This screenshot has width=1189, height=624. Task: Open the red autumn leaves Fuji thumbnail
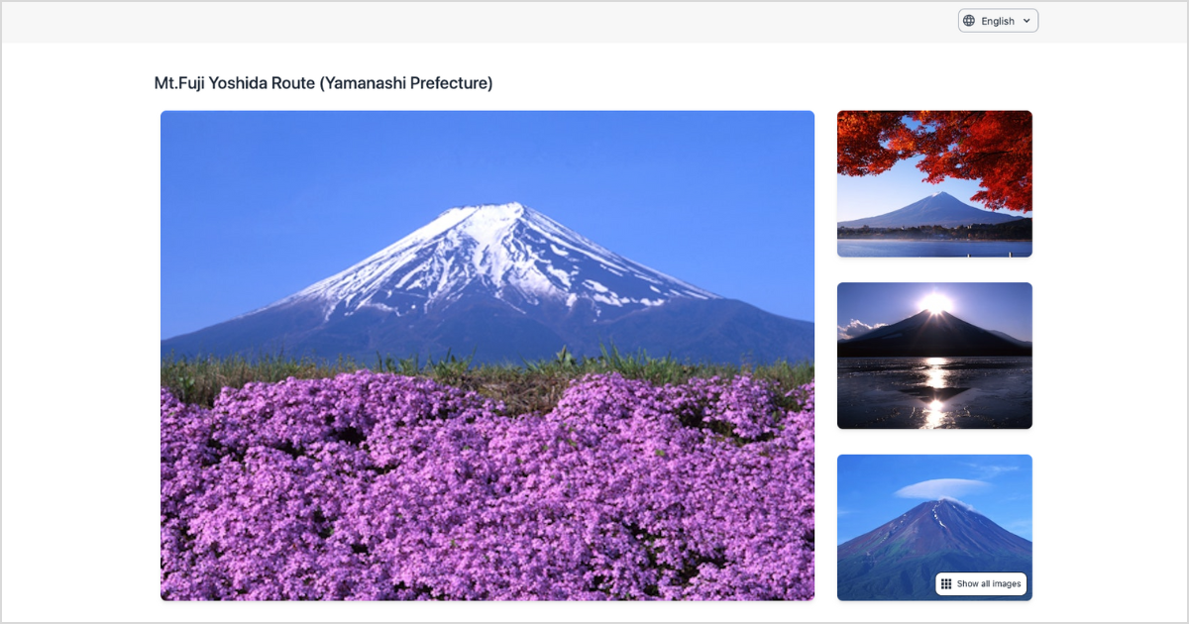tap(934, 183)
